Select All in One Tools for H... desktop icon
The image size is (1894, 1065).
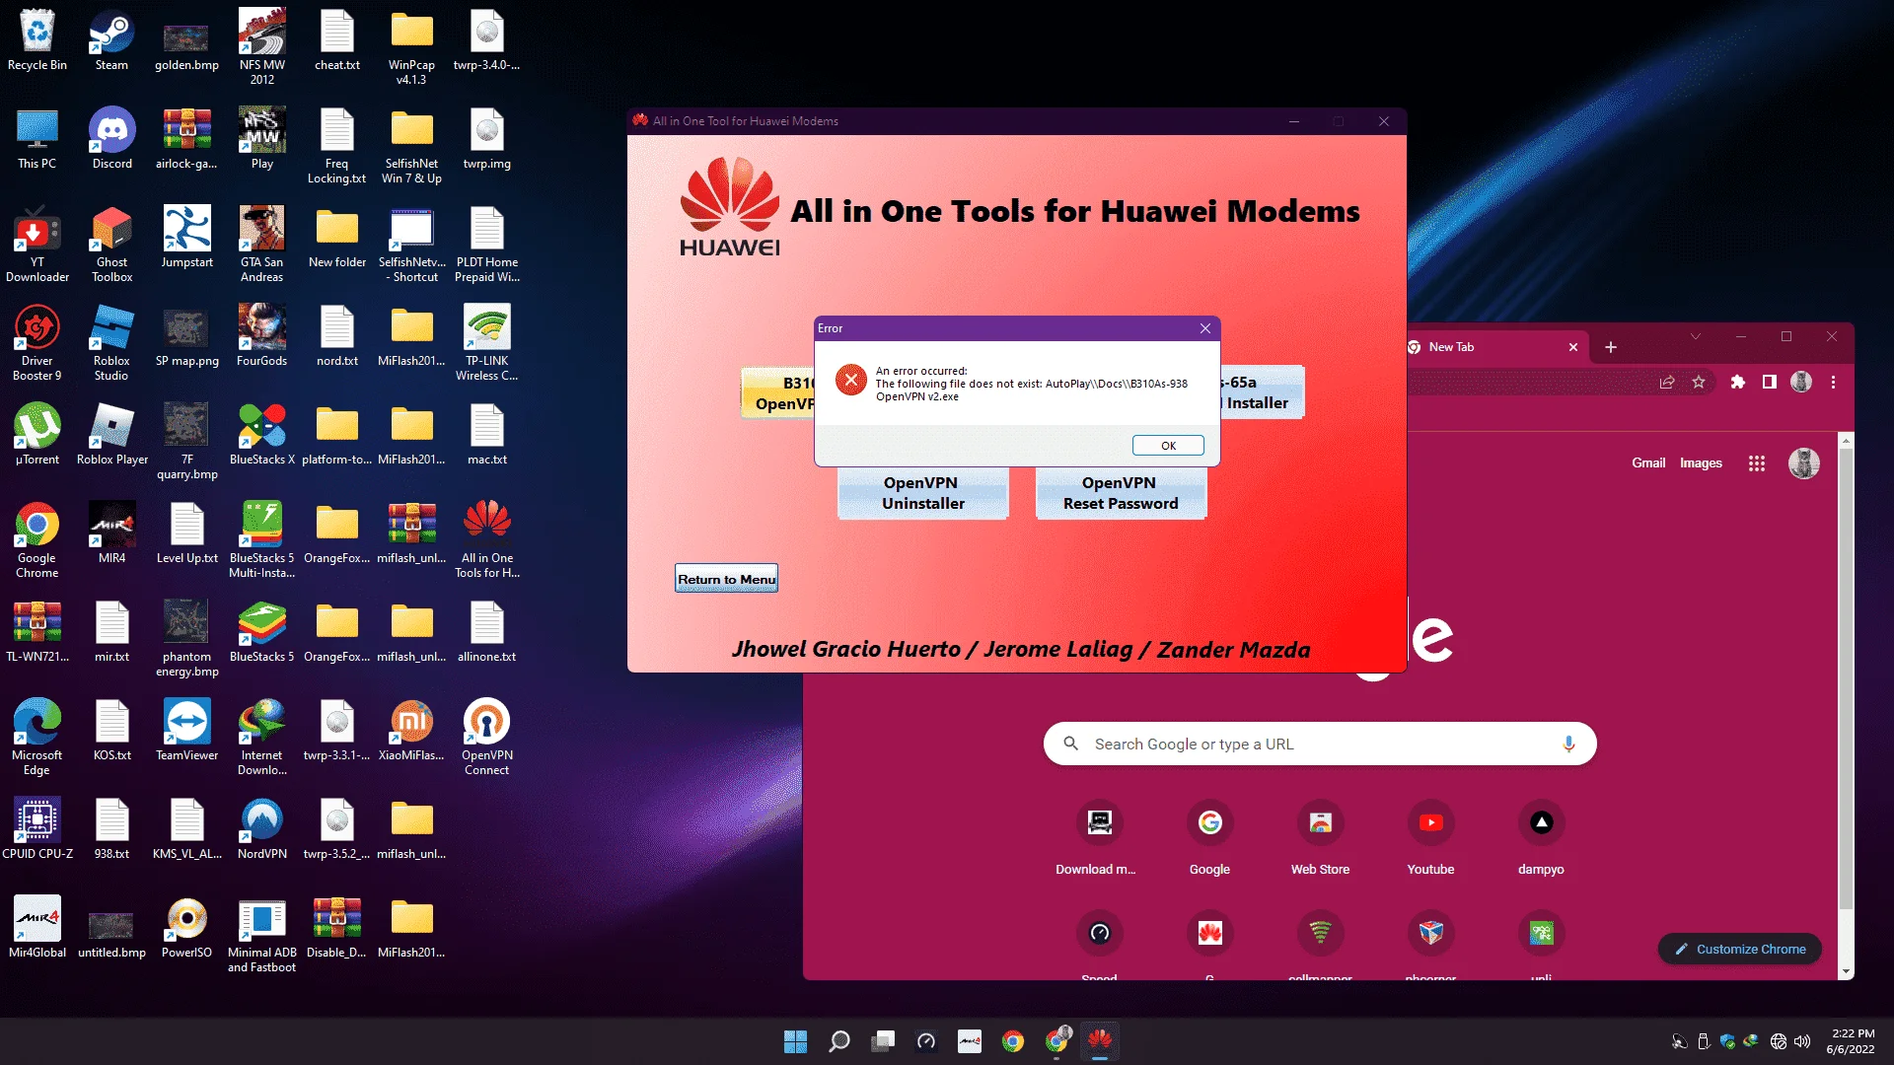486,539
